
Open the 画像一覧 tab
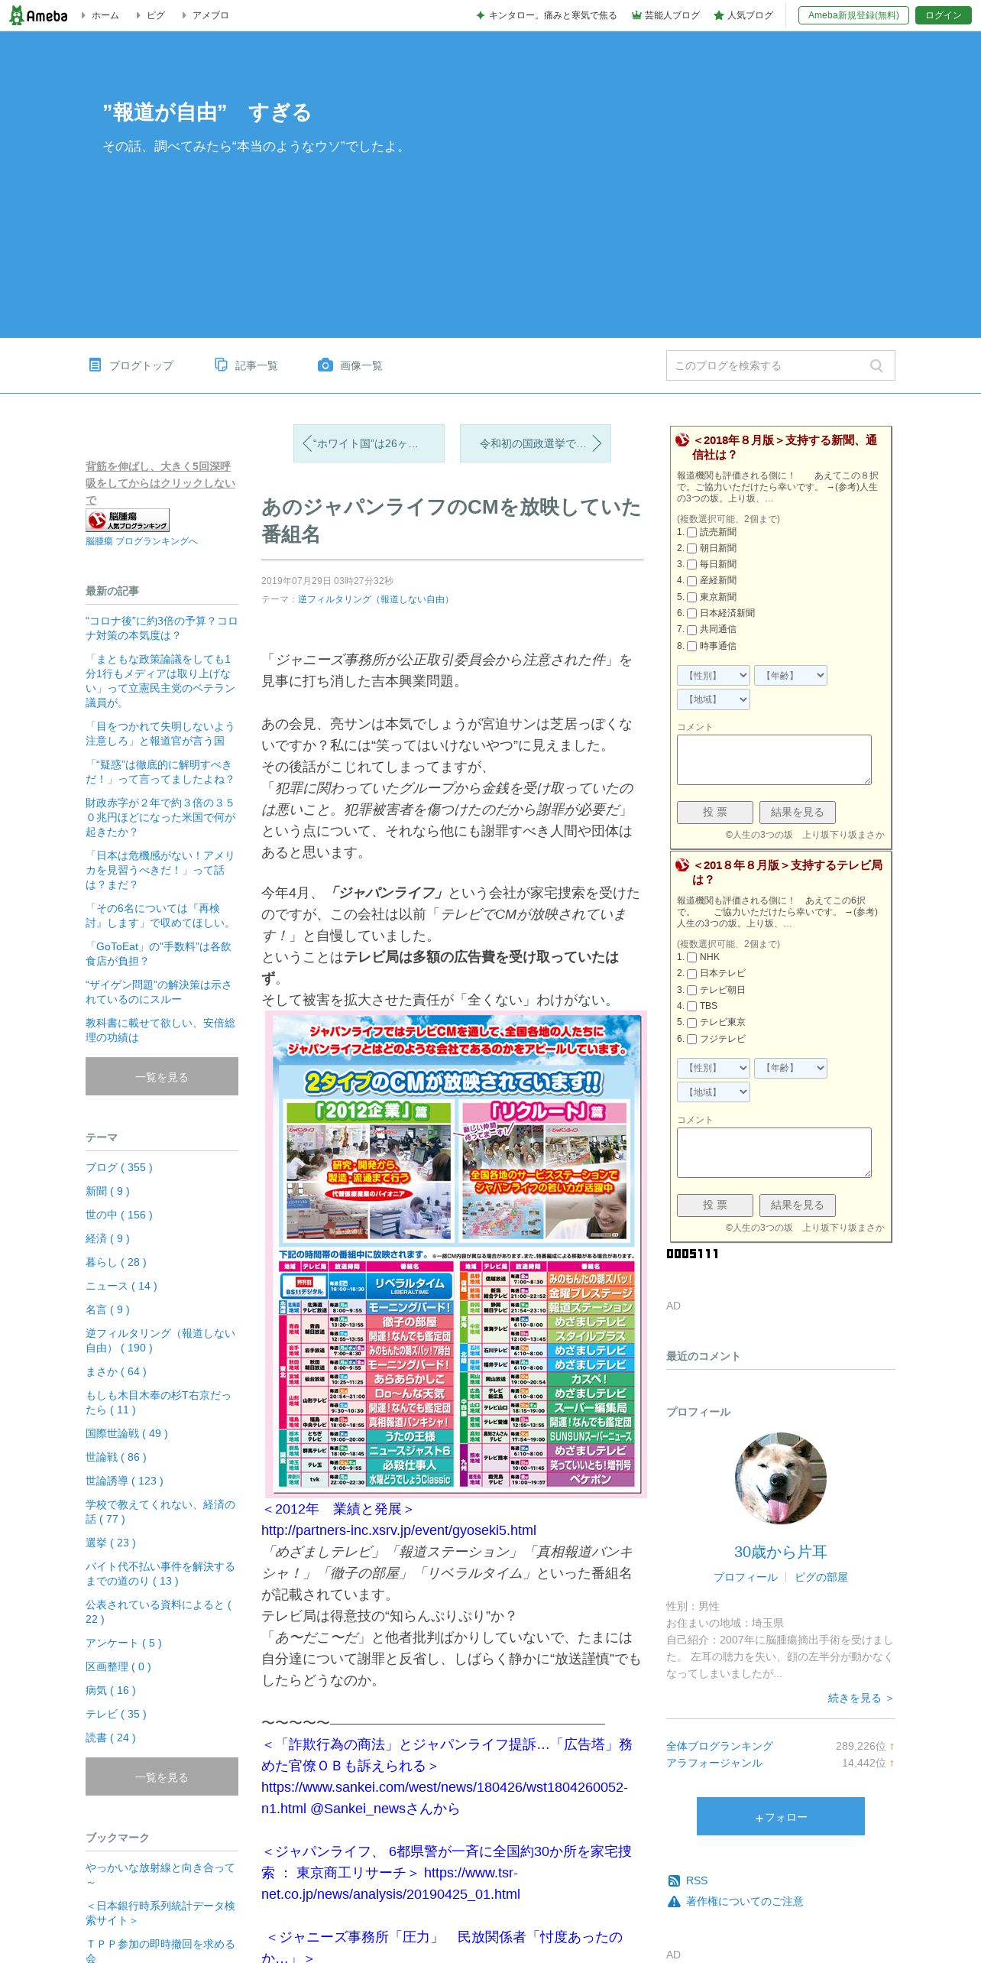(350, 365)
